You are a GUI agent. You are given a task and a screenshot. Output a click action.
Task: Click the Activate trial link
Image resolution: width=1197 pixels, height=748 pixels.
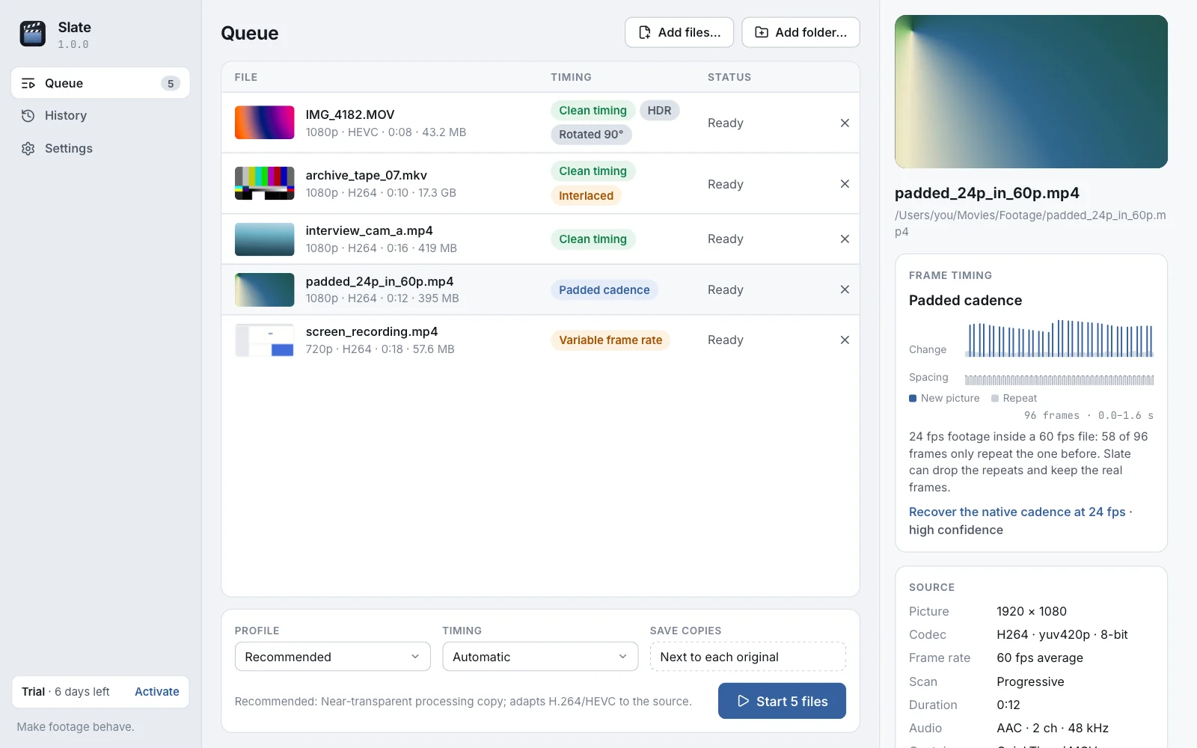click(x=157, y=692)
